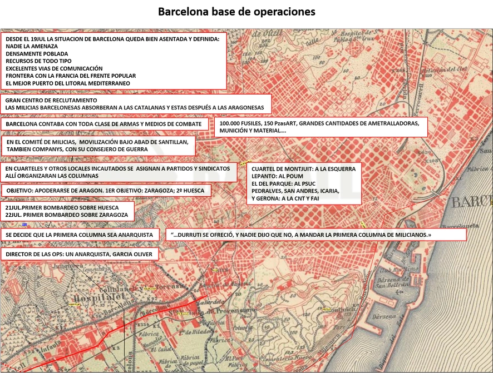The image size is (493, 373).
Task: Click the "GRAN CENTRO DE RECLUTAMIENTO" text box
Action: point(136,104)
